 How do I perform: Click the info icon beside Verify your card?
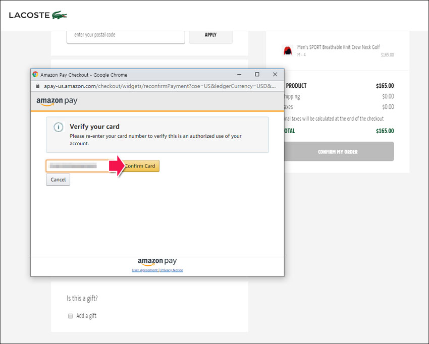[58, 127]
